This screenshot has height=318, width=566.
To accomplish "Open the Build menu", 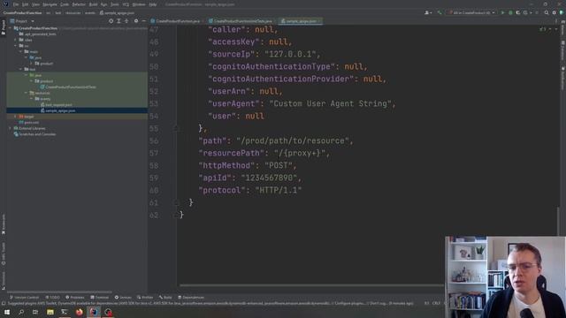I will [93, 4].
